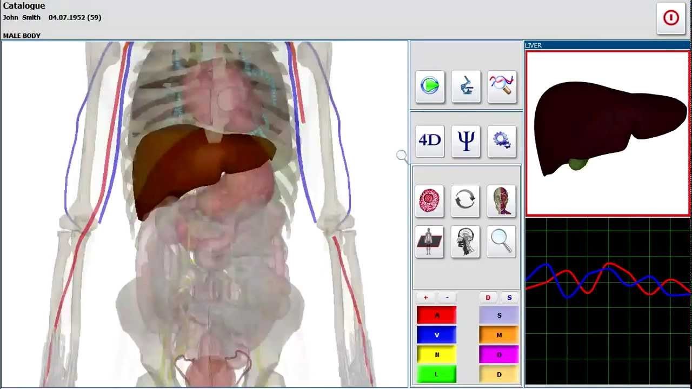Toggle the blue V layer swatch
This screenshot has height=389, width=692.
[436, 335]
